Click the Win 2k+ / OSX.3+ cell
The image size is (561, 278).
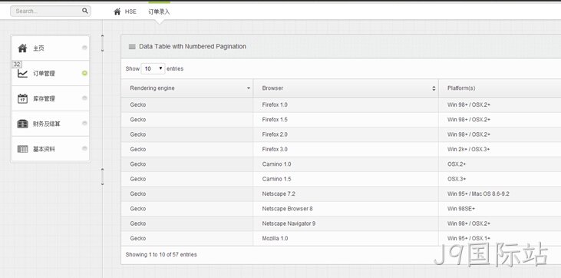(x=500, y=150)
